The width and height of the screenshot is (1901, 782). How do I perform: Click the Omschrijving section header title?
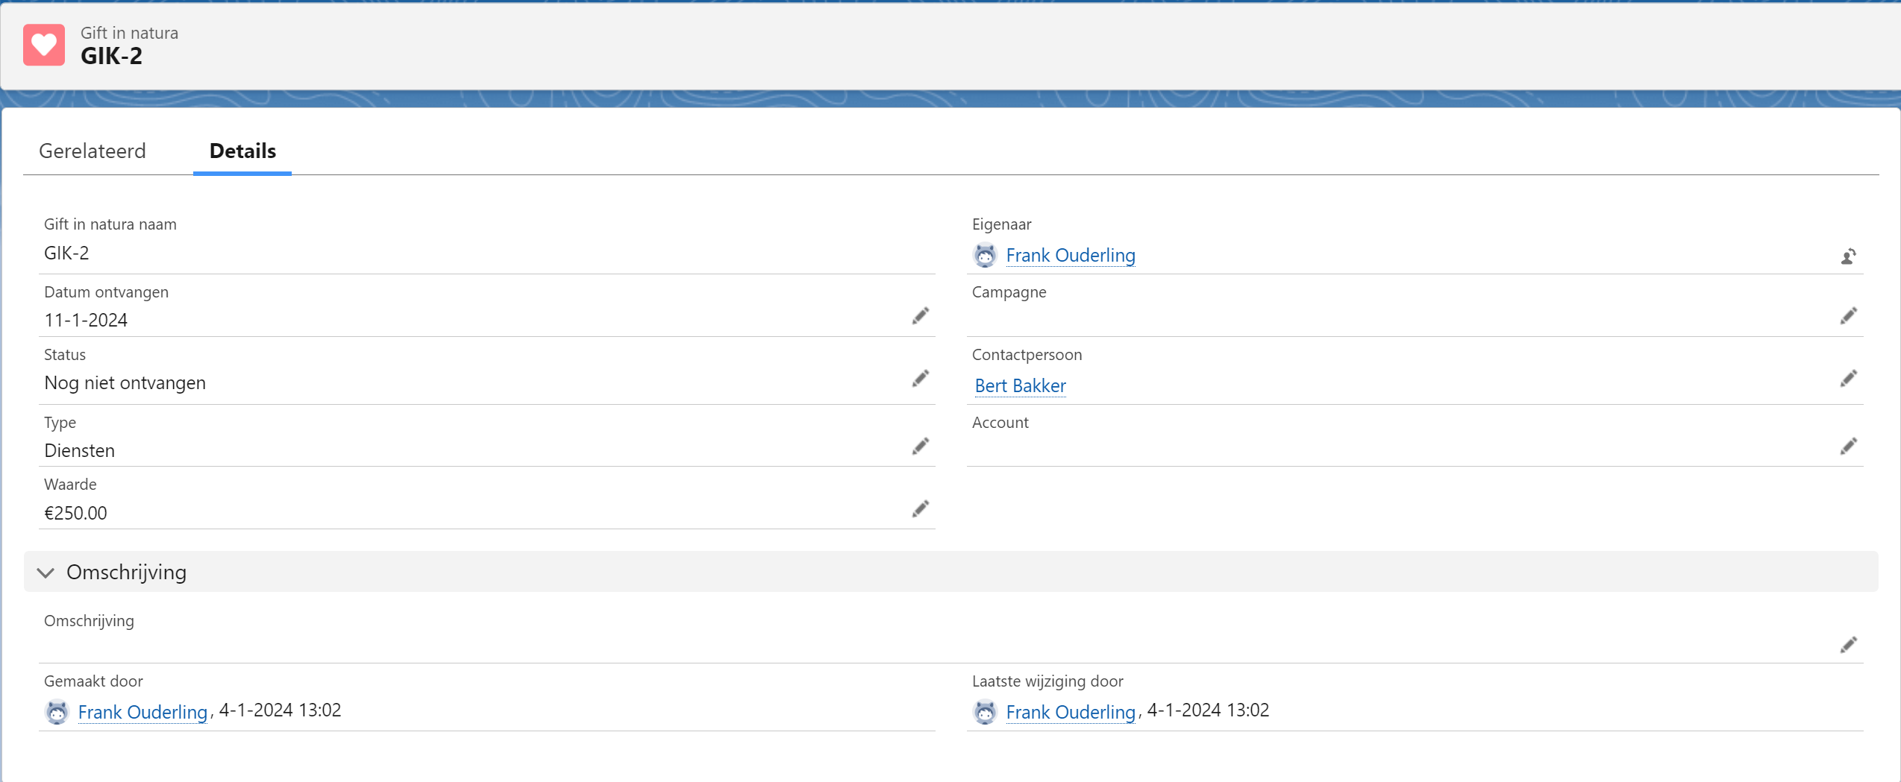(x=127, y=573)
